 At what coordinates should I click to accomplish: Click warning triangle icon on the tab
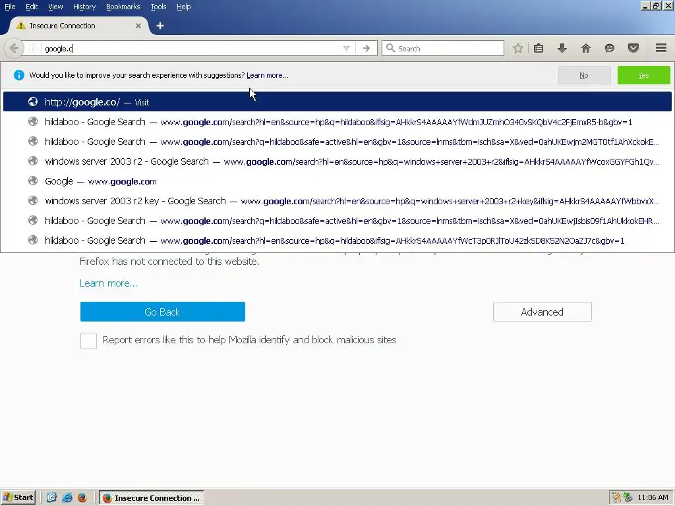point(20,26)
